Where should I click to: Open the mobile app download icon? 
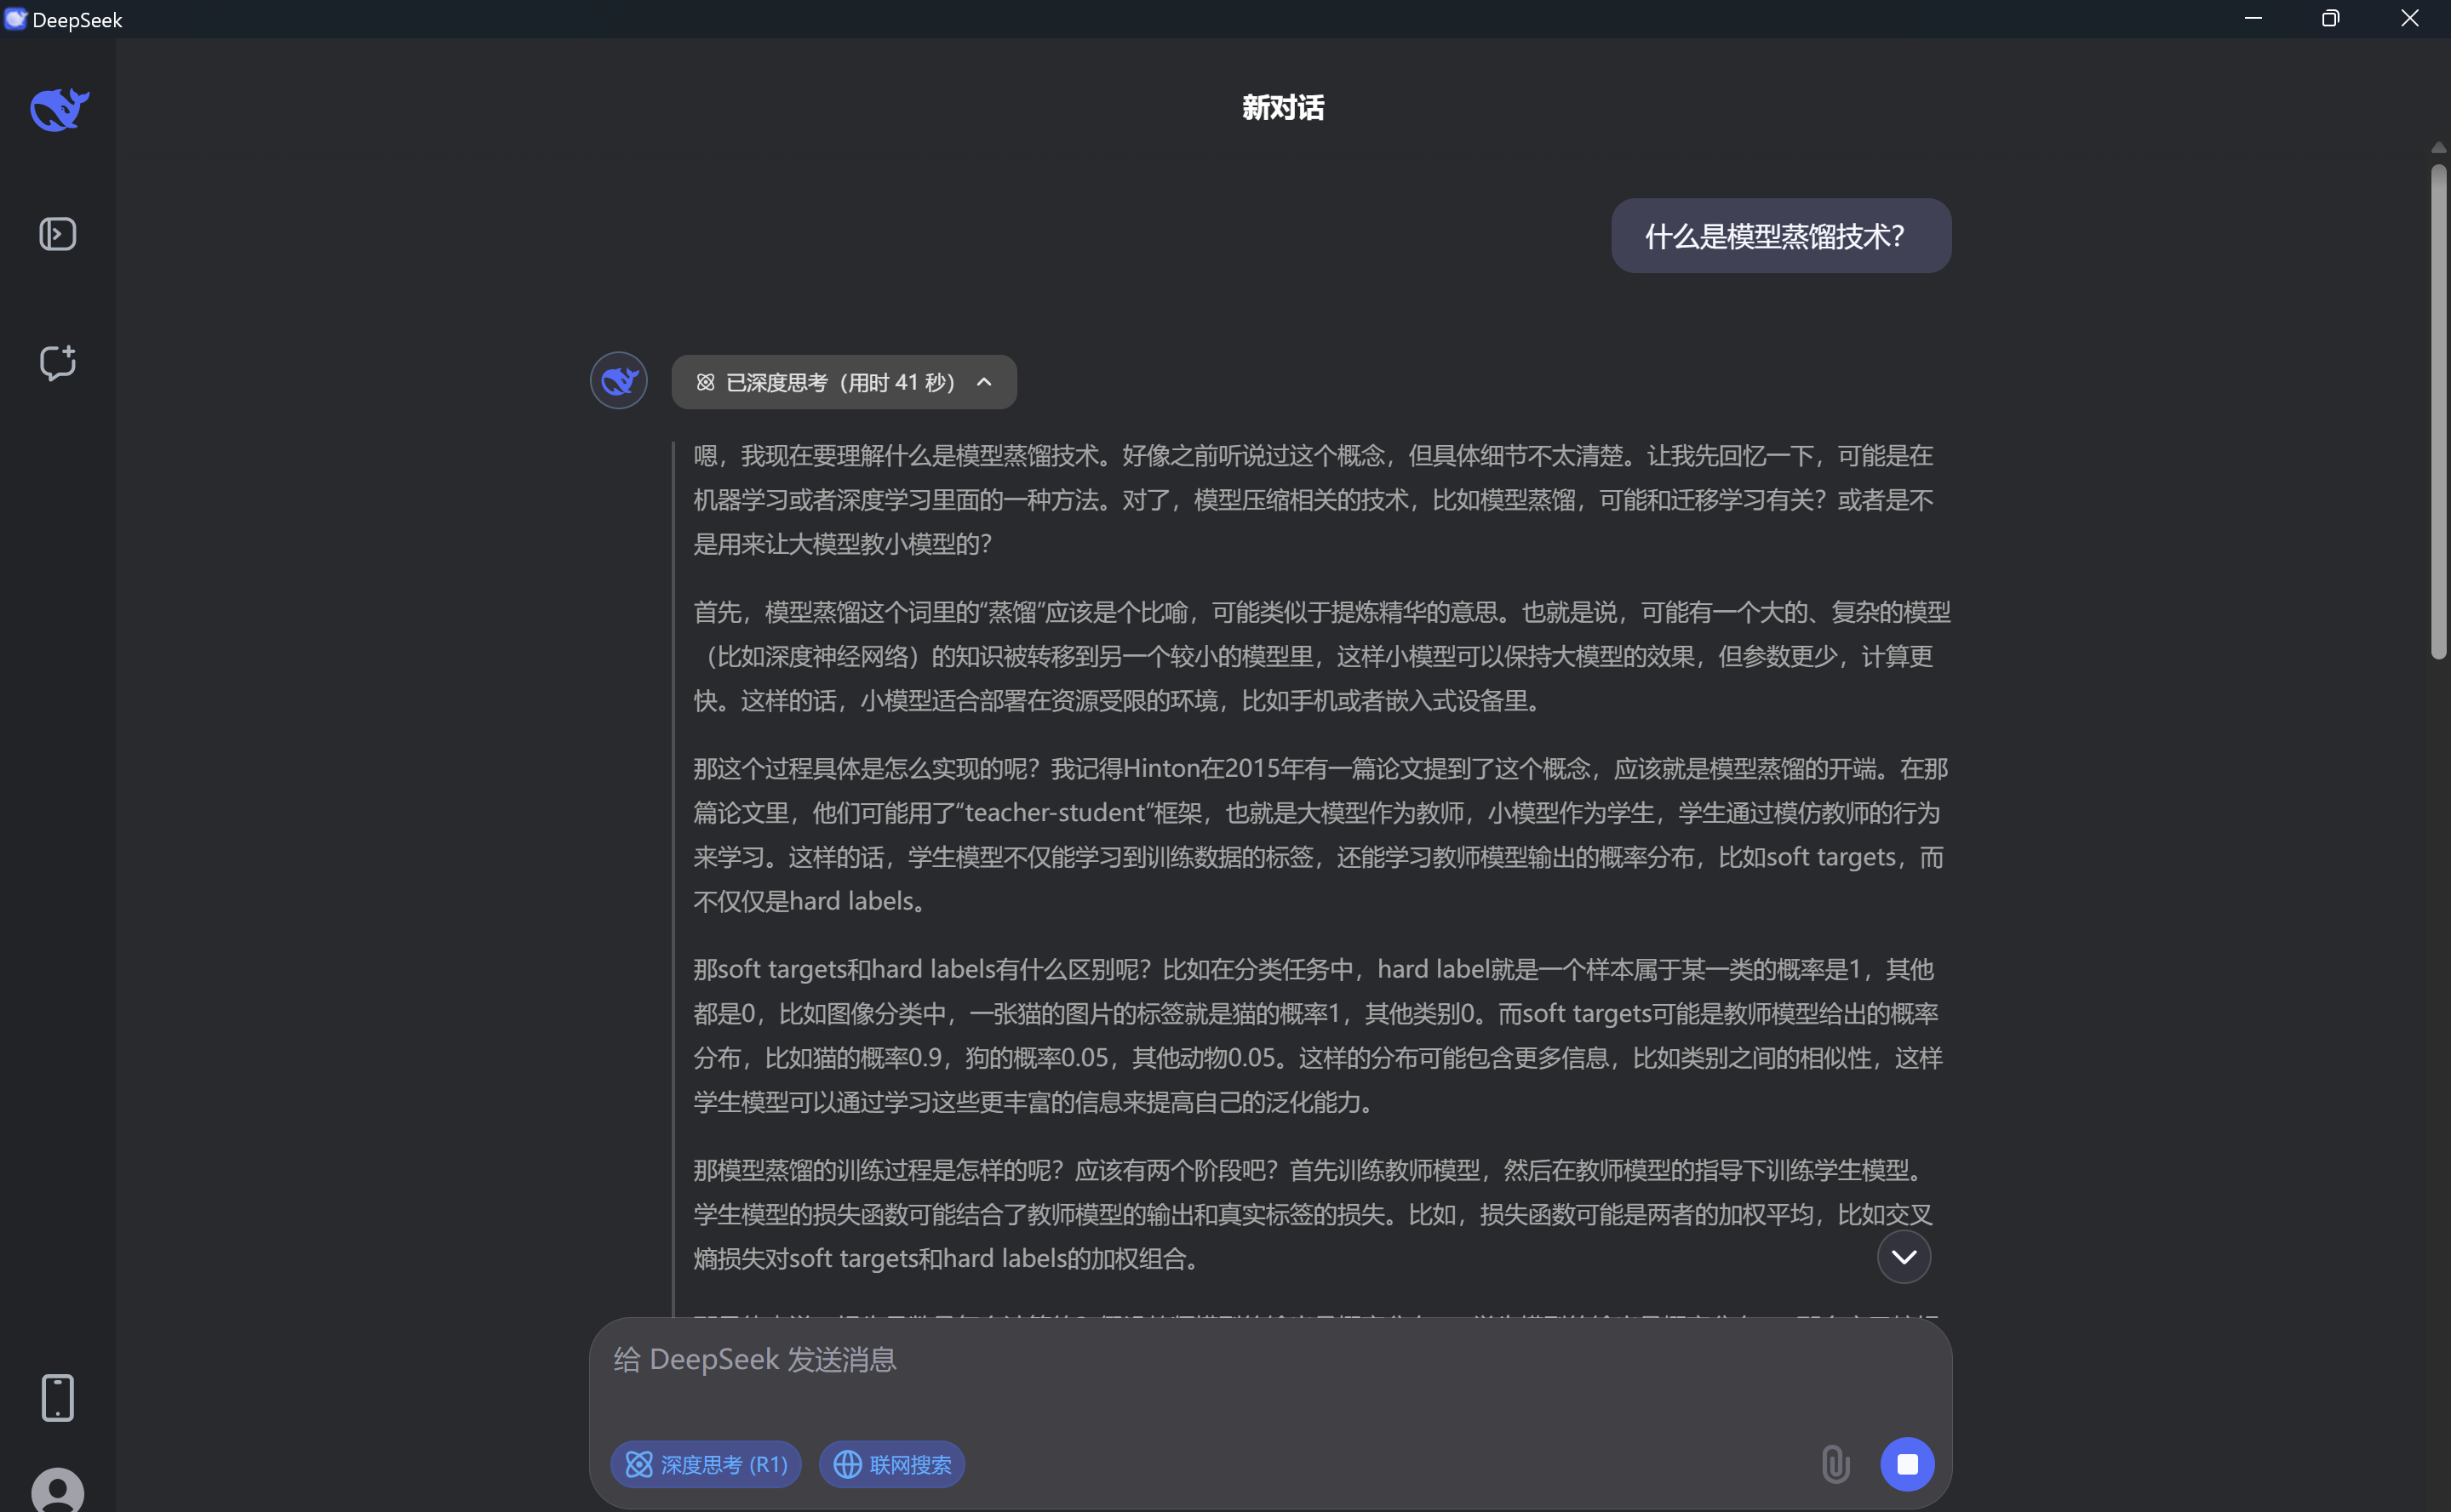(x=57, y=1397)
